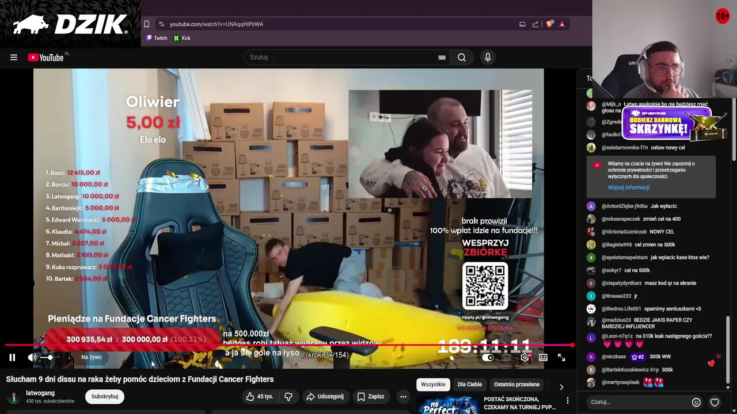
Task: Go to YouTube home via logo
Action: click(x=45, y=57)
